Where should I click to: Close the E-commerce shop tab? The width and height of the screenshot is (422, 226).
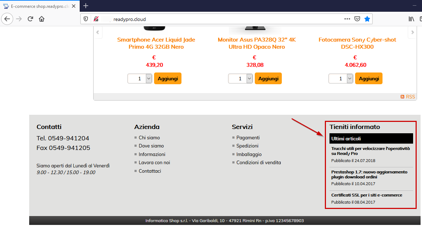click(x=74, y=6)
